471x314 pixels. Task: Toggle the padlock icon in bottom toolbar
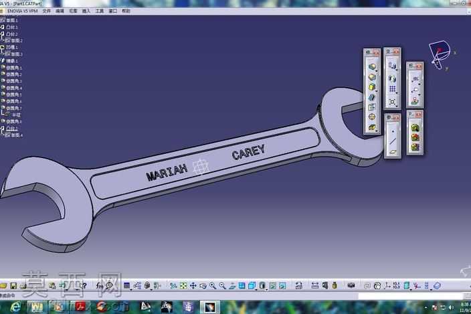[147, 285]
